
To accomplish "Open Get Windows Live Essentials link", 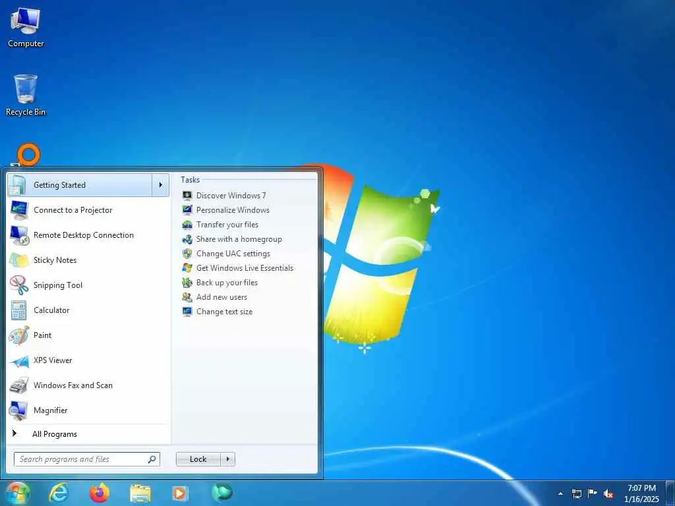I will tap(245, 268).
